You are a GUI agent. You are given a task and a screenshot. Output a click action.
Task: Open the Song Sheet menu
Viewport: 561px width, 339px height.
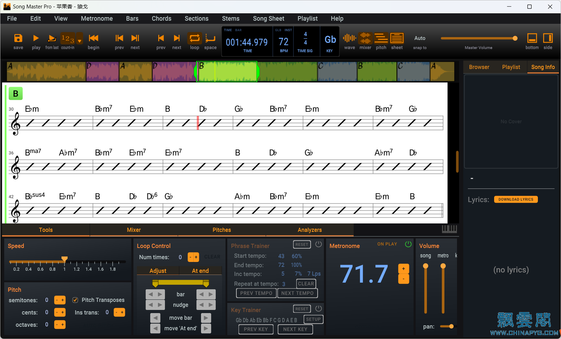[269, 19]
